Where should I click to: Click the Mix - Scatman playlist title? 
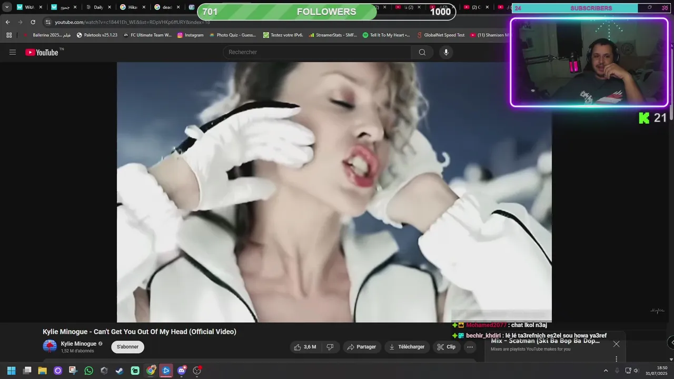(x=545, y=341)
